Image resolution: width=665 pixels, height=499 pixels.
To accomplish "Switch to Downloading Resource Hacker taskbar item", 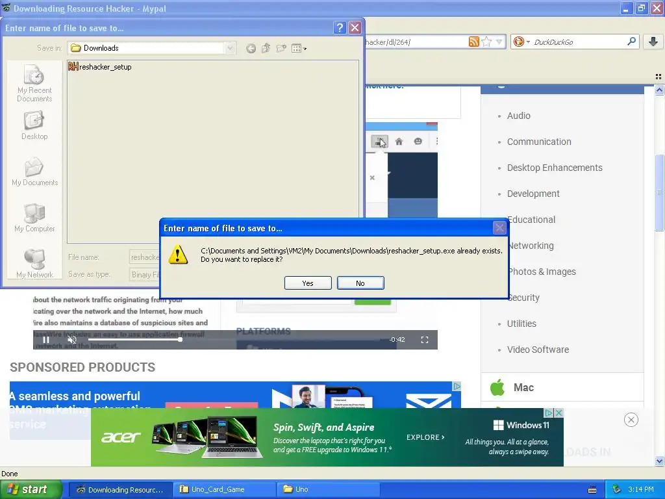I will (x=120, y=489).
